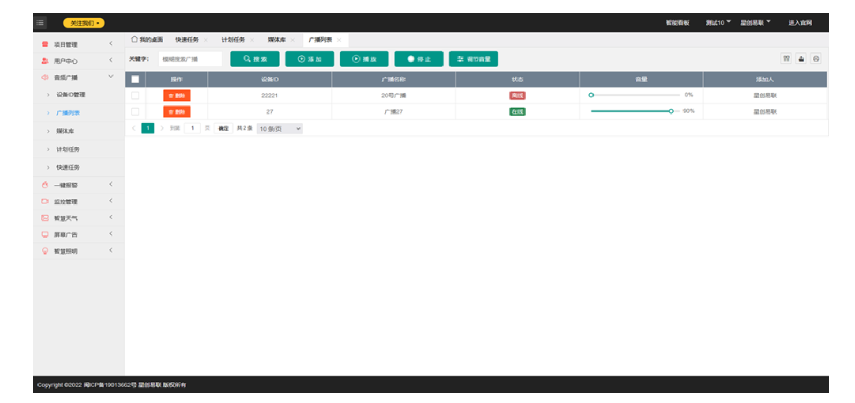The height and width of the screenshot is (403, 855).
Task: Click the export icon in the table toolbar
Action: (801, 58)
